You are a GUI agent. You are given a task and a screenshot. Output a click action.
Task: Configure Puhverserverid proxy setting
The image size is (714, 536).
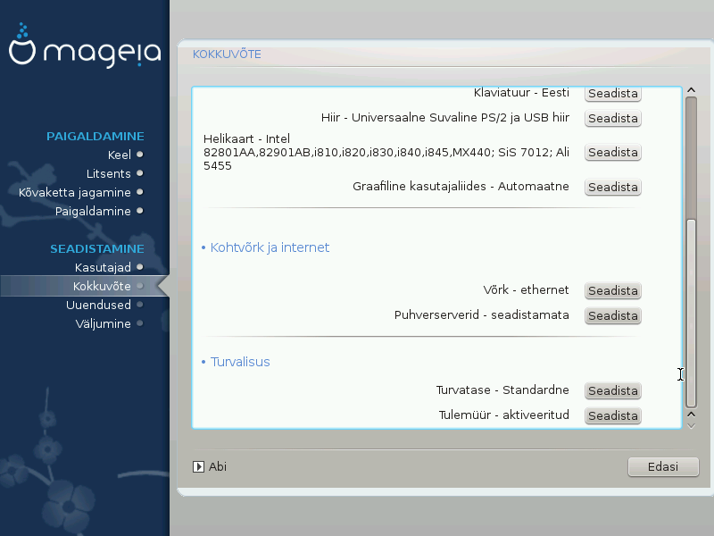(x=612, y=316)
